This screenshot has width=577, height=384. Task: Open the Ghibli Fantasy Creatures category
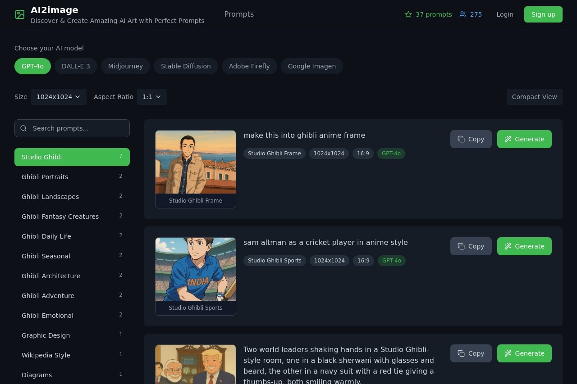72,217
